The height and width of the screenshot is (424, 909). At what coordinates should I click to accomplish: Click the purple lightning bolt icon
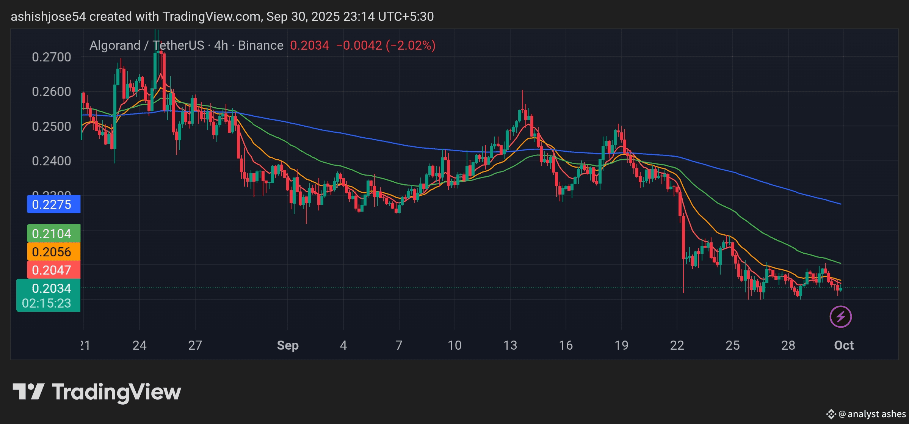[x=840, y=316]
